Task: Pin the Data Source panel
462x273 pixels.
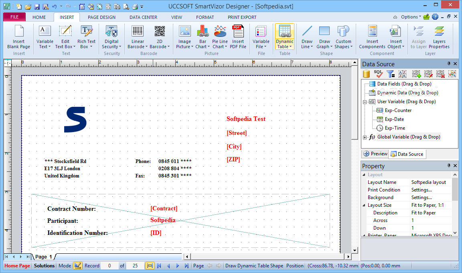Action: 449,63
